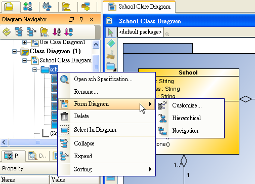The width and height of the screenshot is (255, 184).
Task: Click navigator horizontal scrollbar left arrow
Action: click(x=4, y=142)
